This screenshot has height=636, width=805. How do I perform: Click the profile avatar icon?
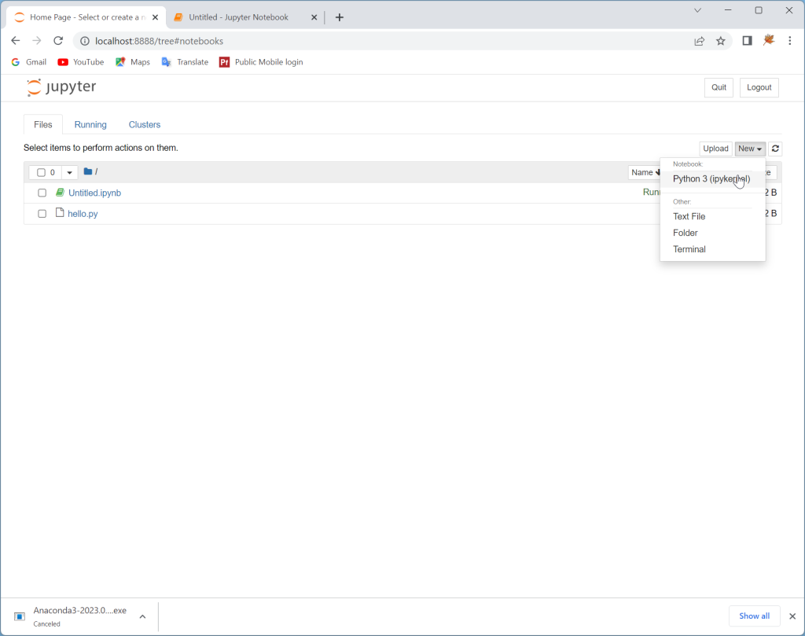[769, 40]
